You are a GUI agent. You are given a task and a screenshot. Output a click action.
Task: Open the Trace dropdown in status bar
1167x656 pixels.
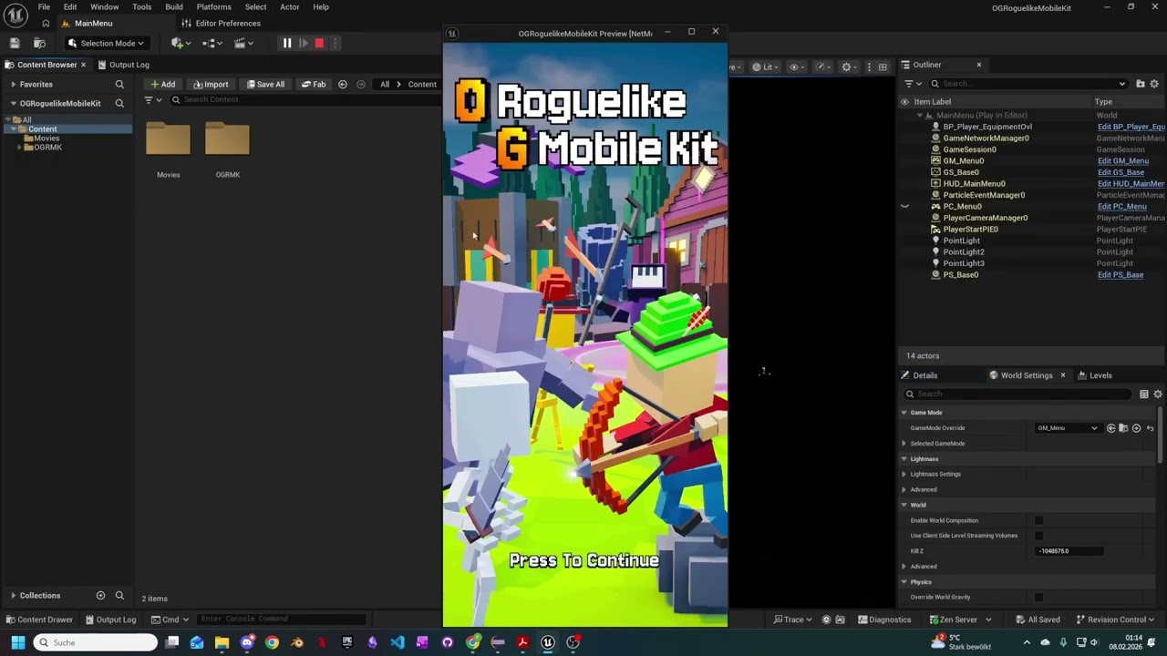tap(792, 620)
